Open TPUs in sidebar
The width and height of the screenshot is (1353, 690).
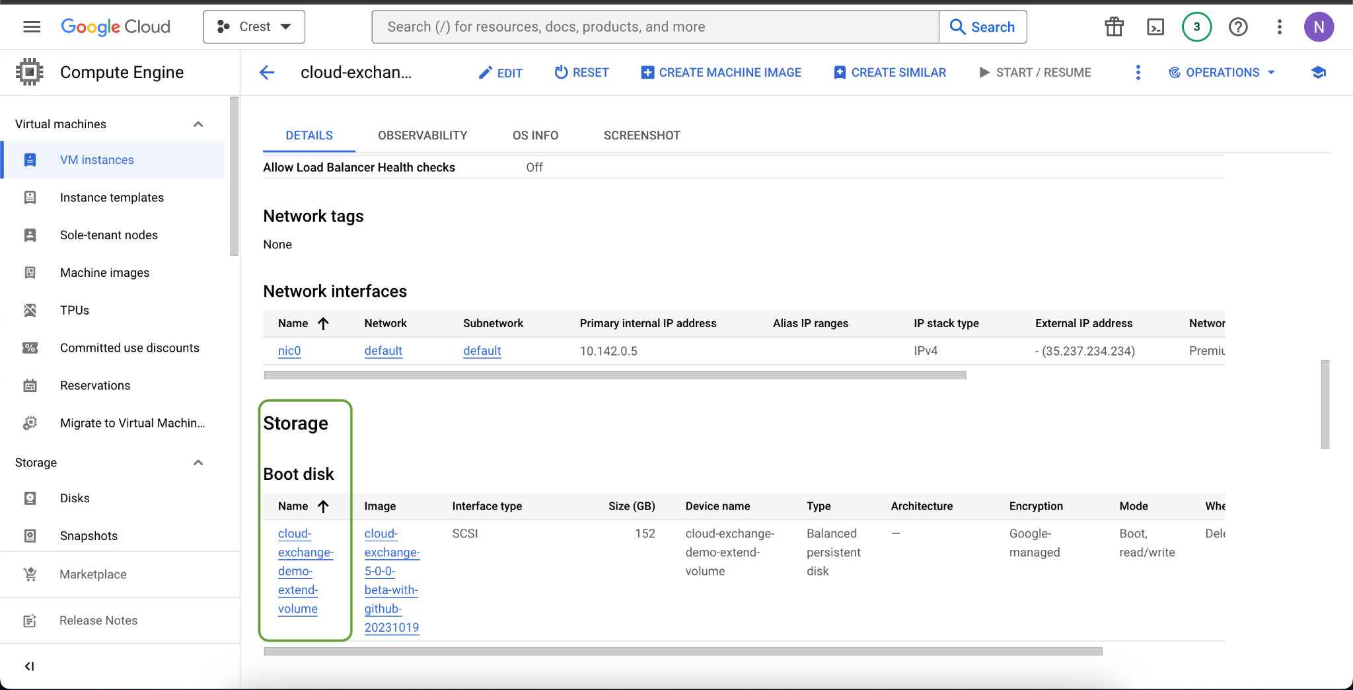[113, 311]
